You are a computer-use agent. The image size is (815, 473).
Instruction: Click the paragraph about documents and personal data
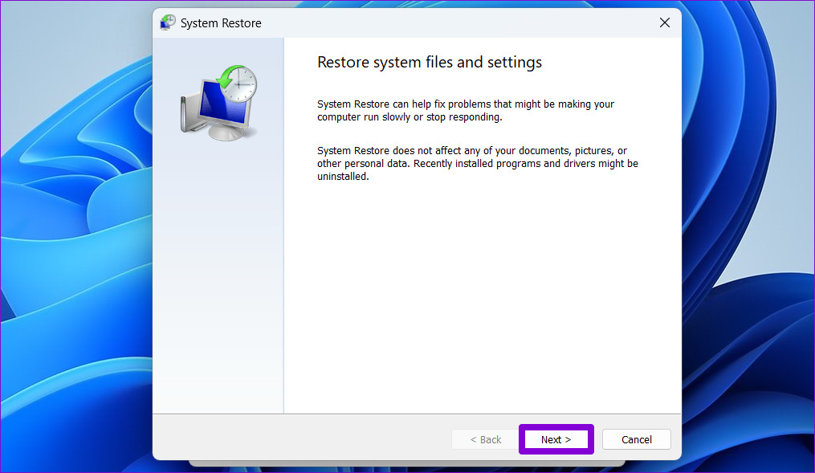478,164
